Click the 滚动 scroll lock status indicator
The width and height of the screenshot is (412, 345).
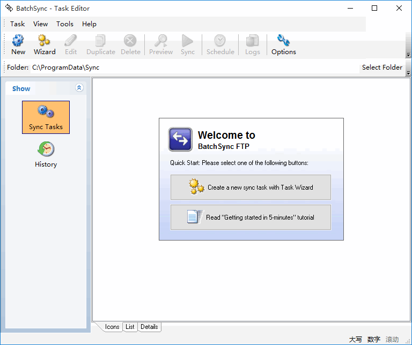(392, 339)
